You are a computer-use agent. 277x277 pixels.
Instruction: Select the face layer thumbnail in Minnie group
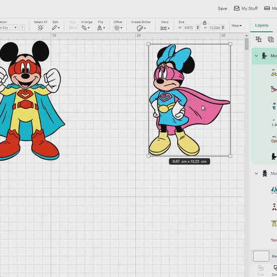[x=274, y=140]
